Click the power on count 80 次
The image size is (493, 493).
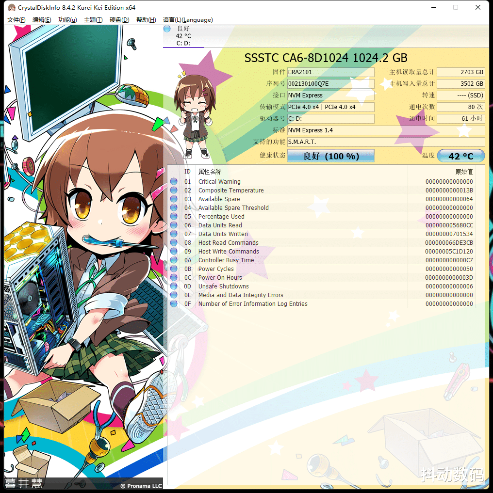pyautogui.click(x=461, y=107)
